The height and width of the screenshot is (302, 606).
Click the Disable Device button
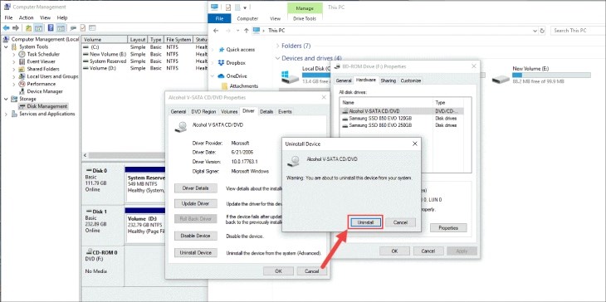[196, 236]
